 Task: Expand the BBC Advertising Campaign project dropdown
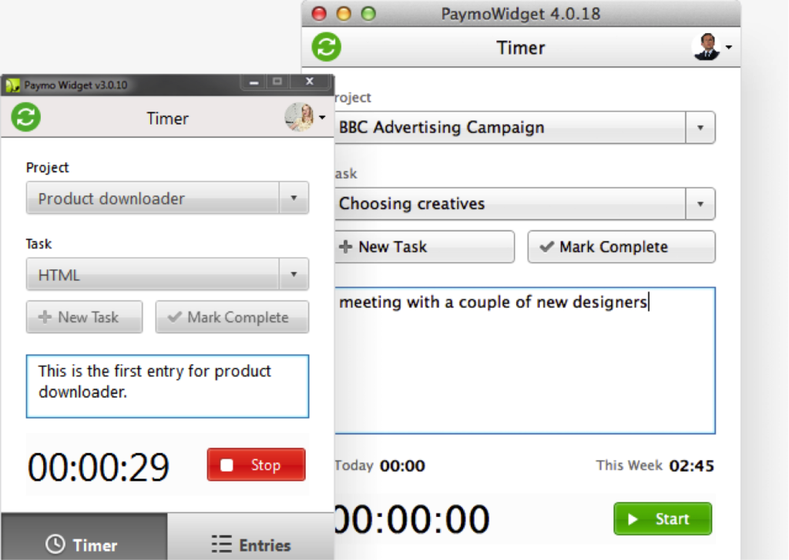(700, 128)
